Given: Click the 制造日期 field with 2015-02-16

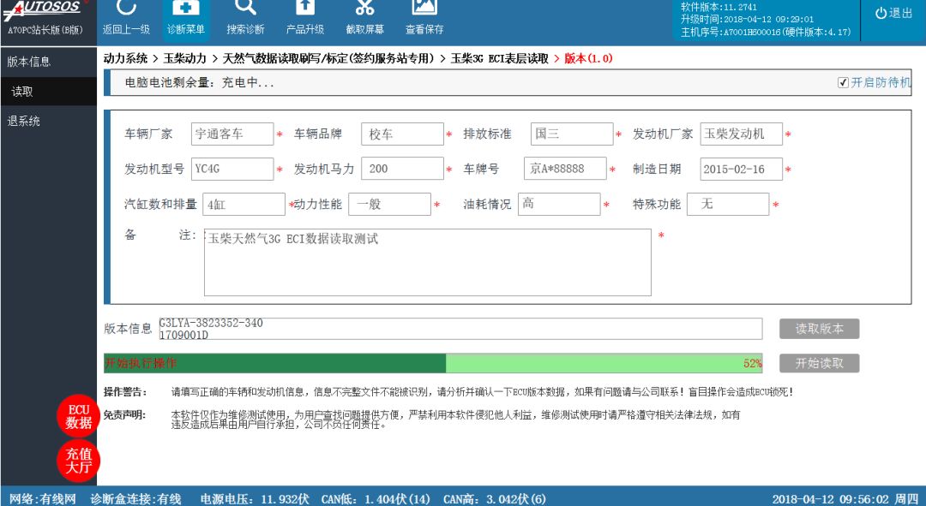Looking at the screenshot, I should click(x=741, y=169).
